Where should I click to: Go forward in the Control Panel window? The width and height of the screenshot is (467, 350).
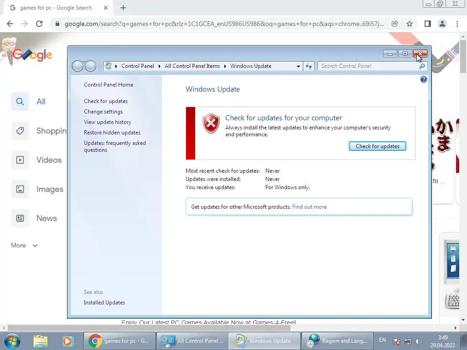(90, 66)
